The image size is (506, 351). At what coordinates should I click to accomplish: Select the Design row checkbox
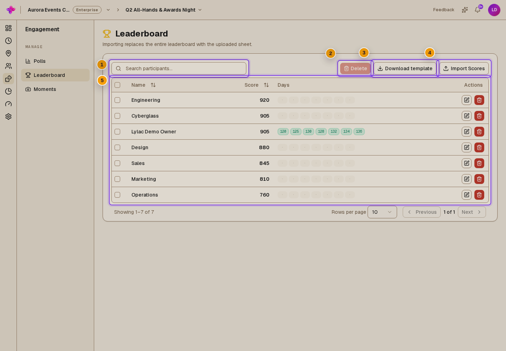click(x=117, y=147)
